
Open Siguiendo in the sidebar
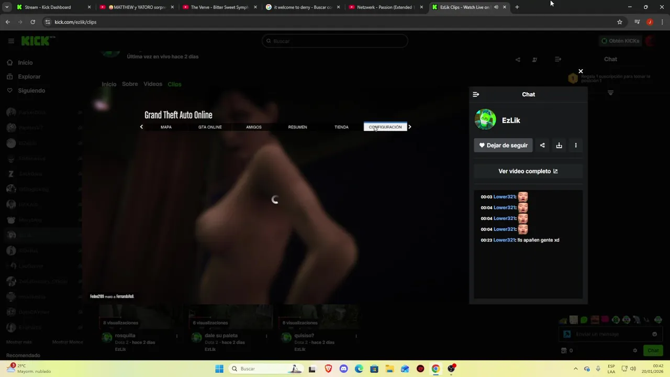(31, 91)
